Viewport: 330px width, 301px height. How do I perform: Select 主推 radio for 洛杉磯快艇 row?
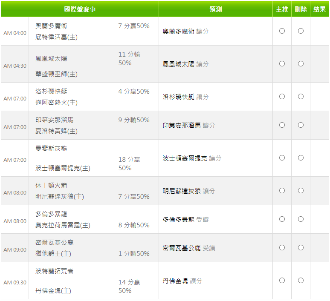[282, 97]
